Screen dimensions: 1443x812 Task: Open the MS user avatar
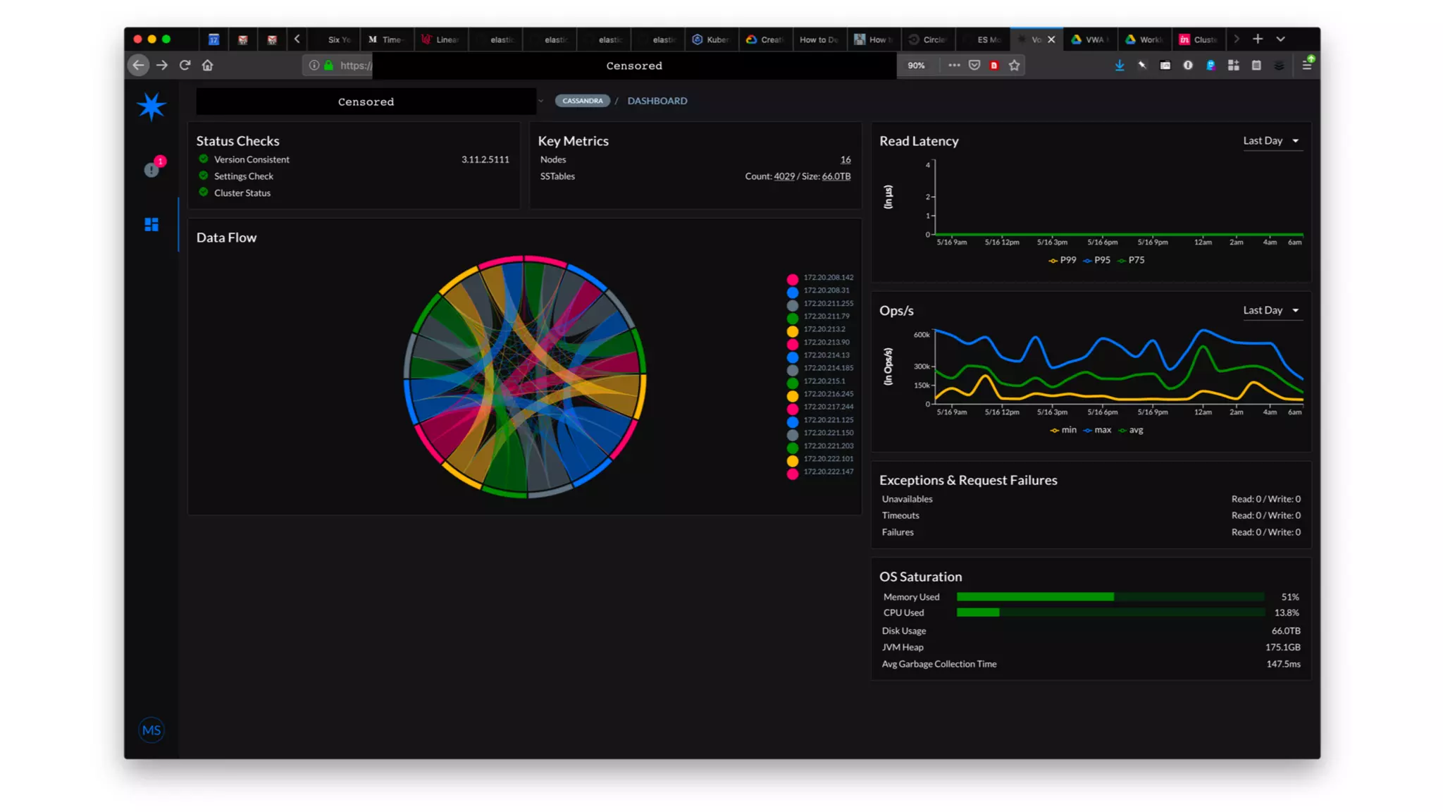pyautogui.click(x=151, y=730)
